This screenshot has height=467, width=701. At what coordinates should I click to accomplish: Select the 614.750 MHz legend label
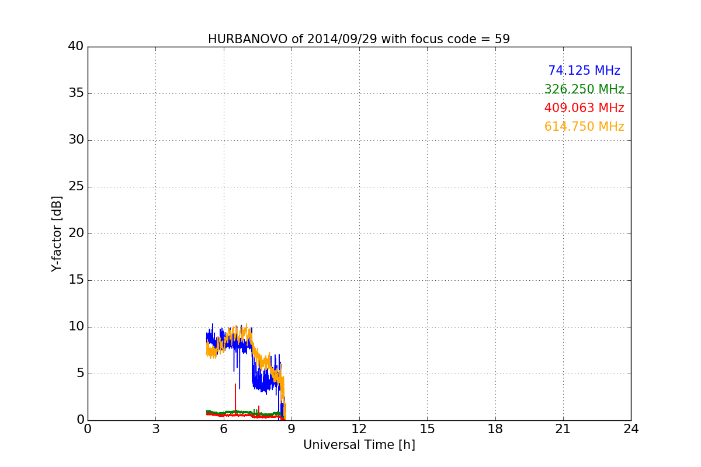pyautogui.click(x=584, y=127)
